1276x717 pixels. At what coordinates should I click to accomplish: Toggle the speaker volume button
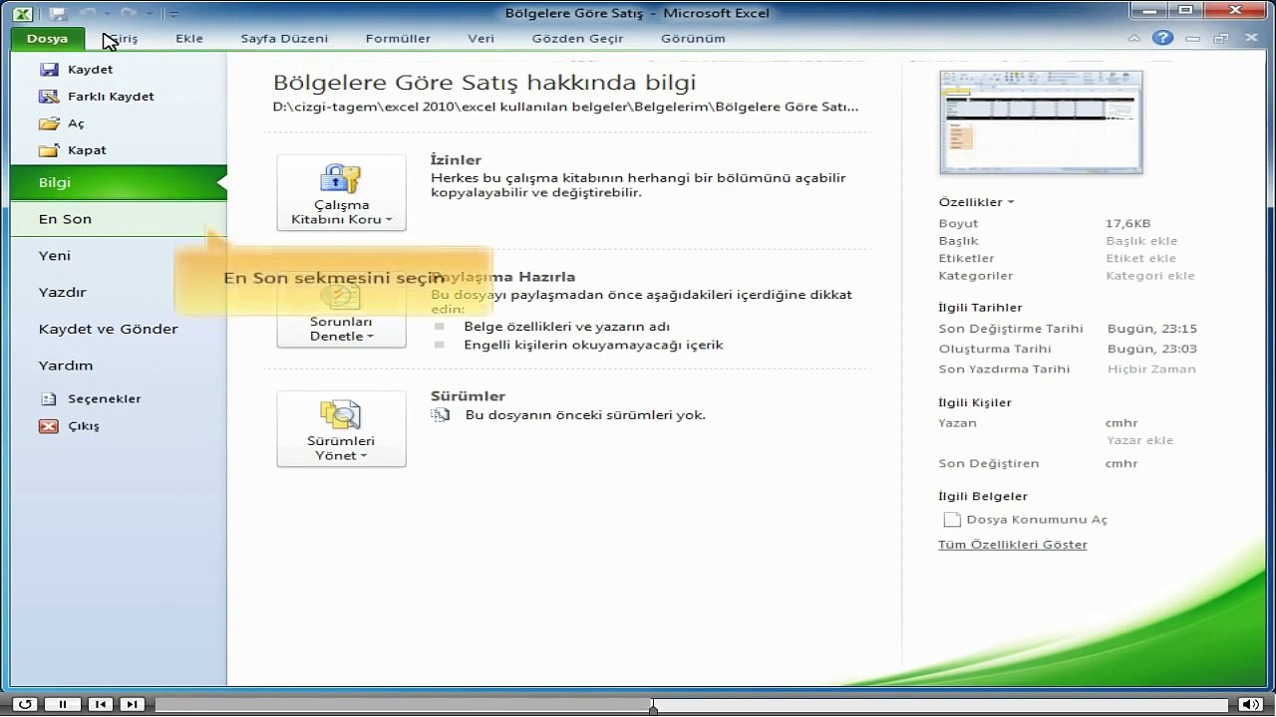coord(1250,704)
